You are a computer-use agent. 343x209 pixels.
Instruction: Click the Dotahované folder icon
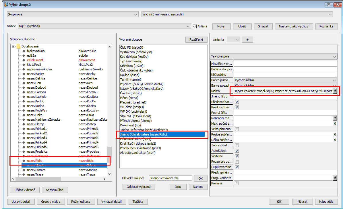(x=18, y=46)
